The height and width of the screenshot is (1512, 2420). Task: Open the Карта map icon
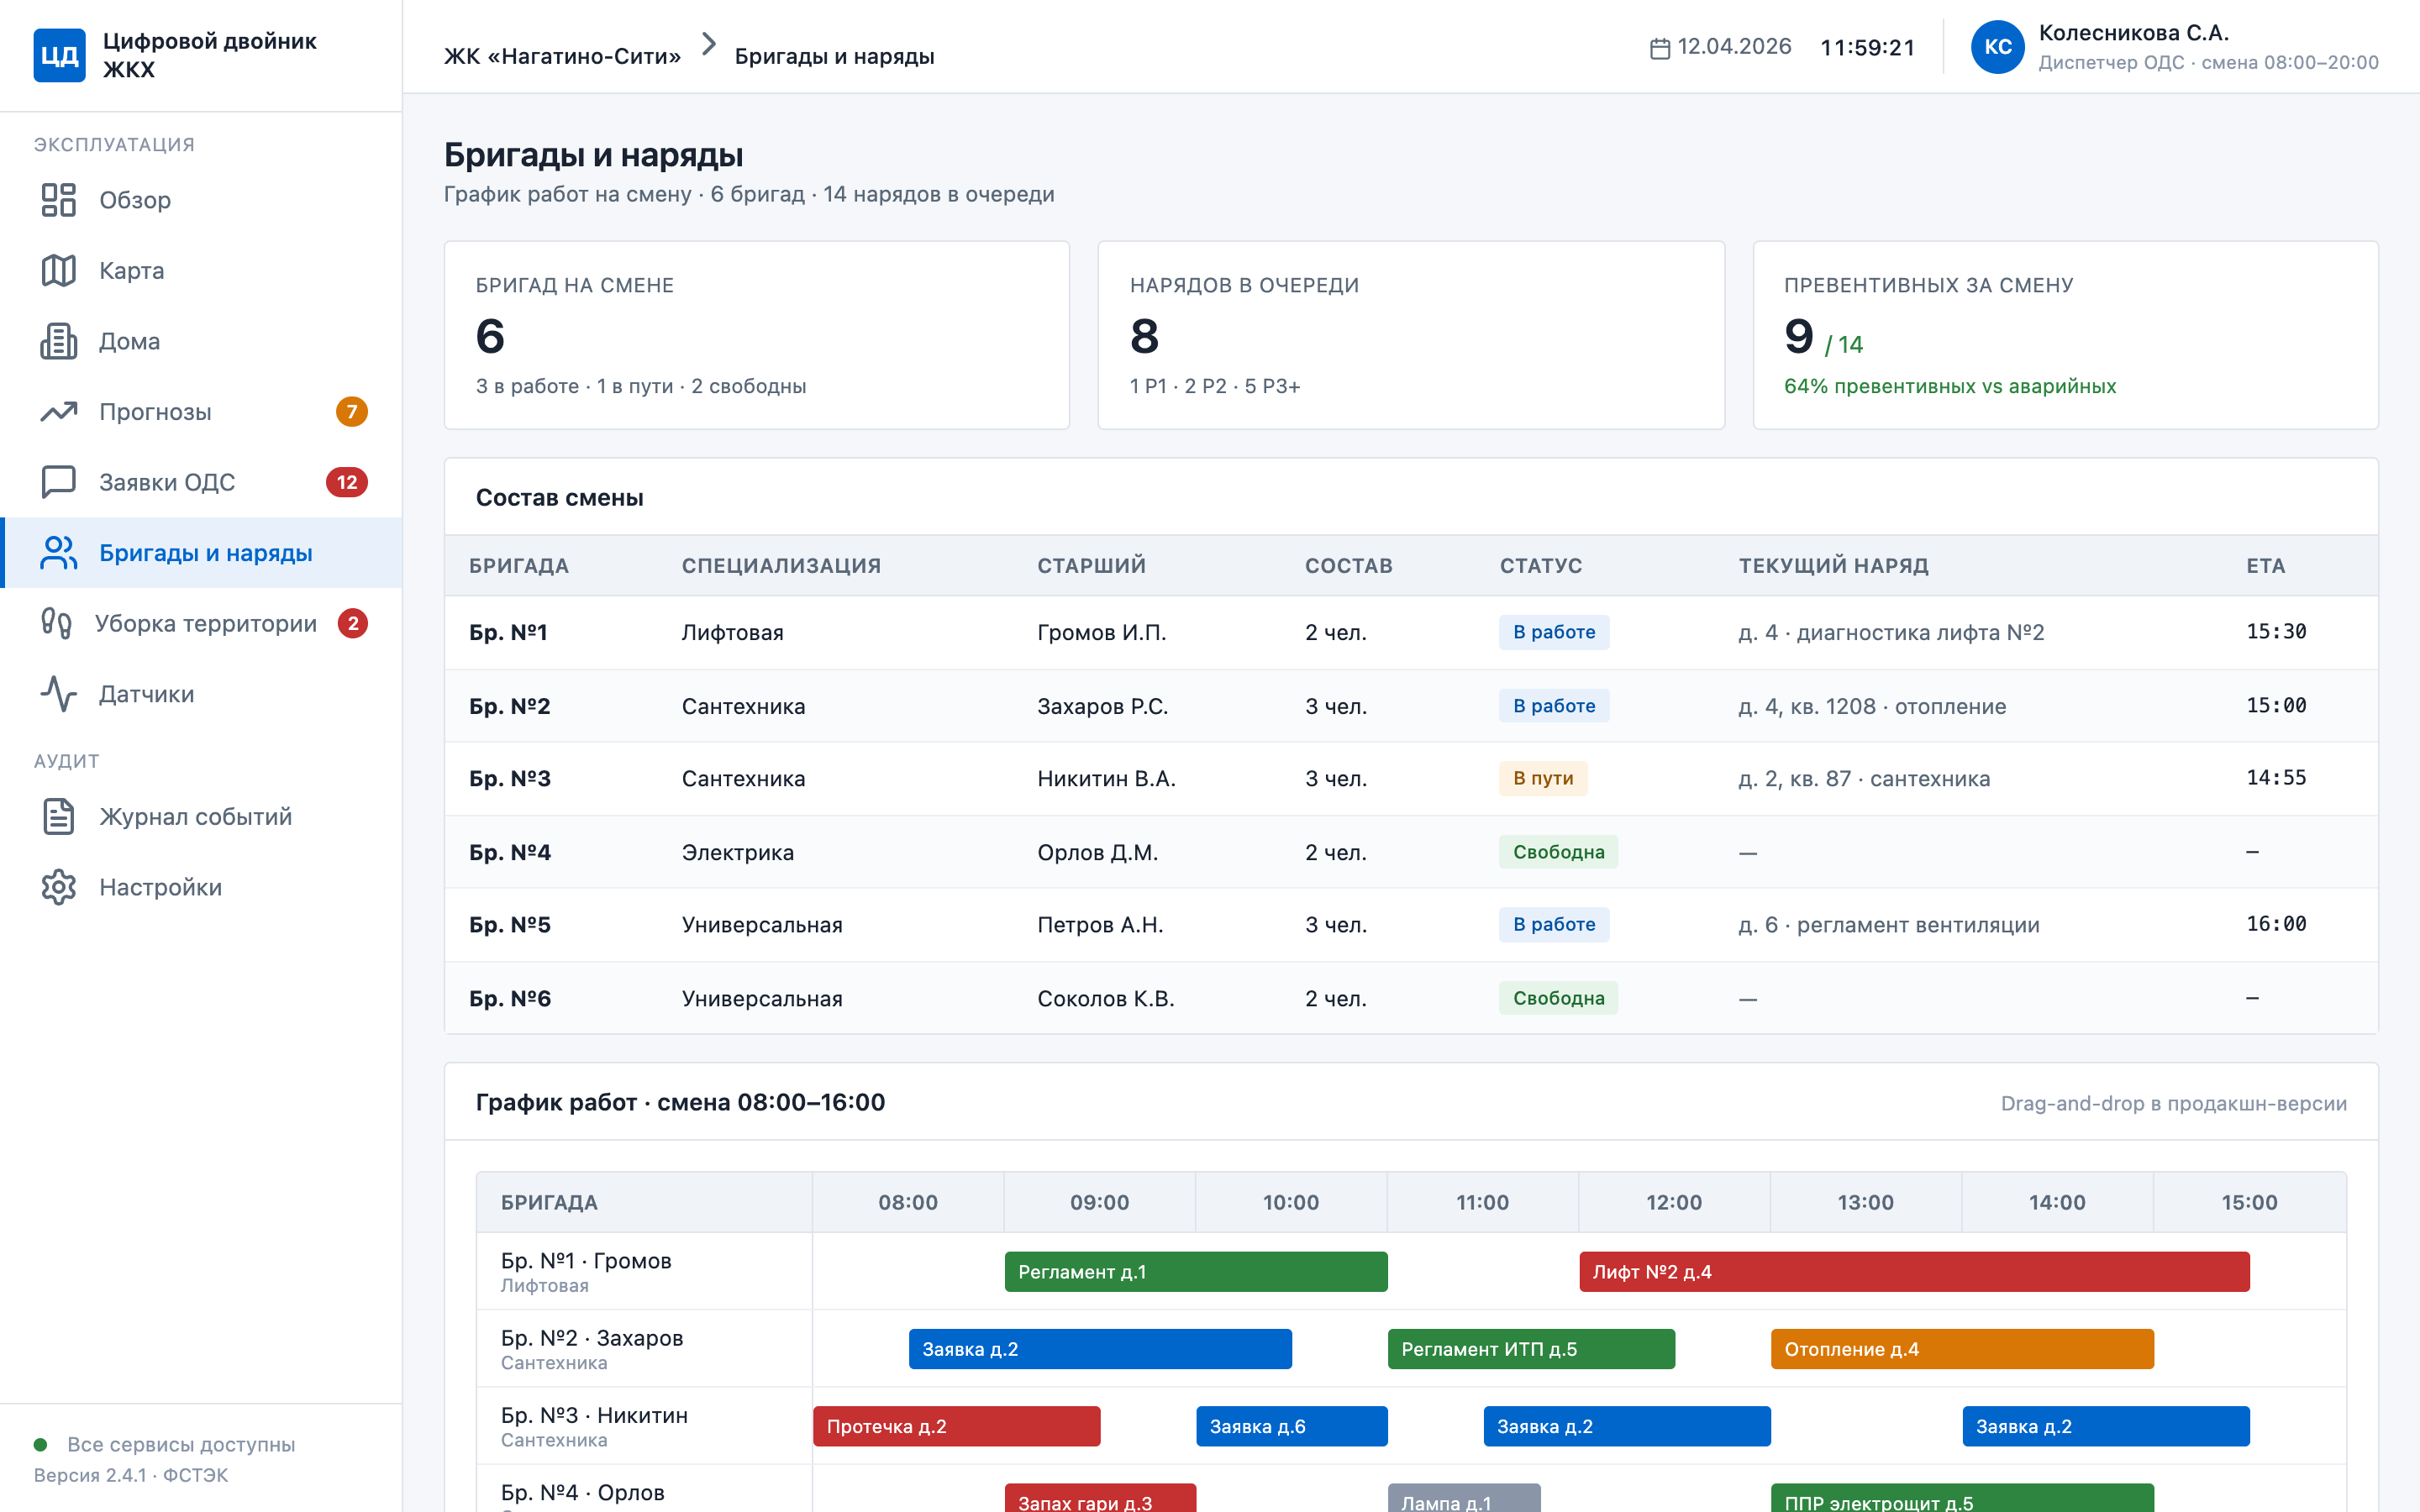coord(58,271)
